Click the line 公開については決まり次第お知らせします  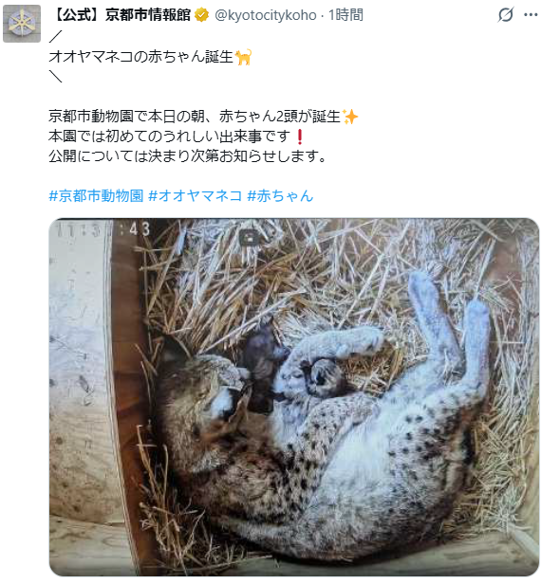(x=187, y=156)
